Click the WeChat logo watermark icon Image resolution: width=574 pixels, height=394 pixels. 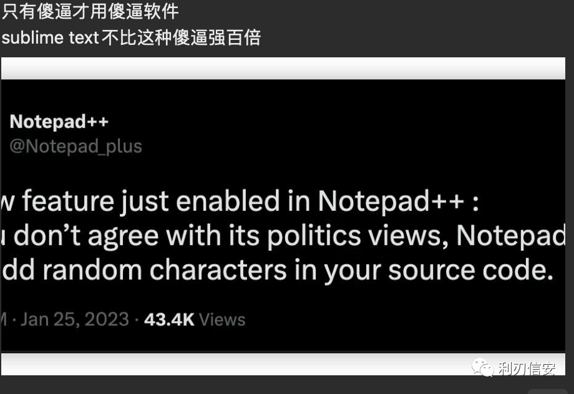click(x=482, y=368)
